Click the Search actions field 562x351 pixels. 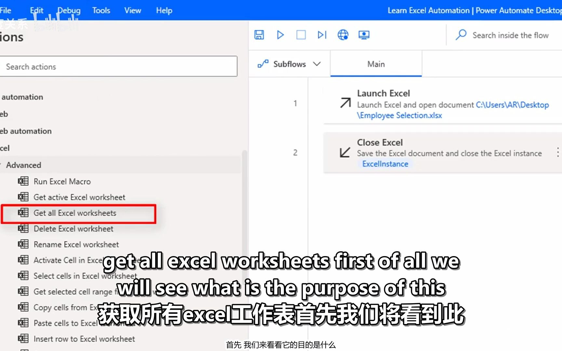pos(119,66)
